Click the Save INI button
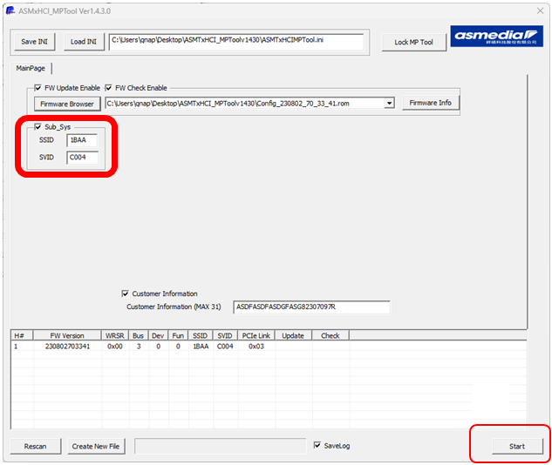This screenshot has height=465, width=552. [x=35, y=42]
